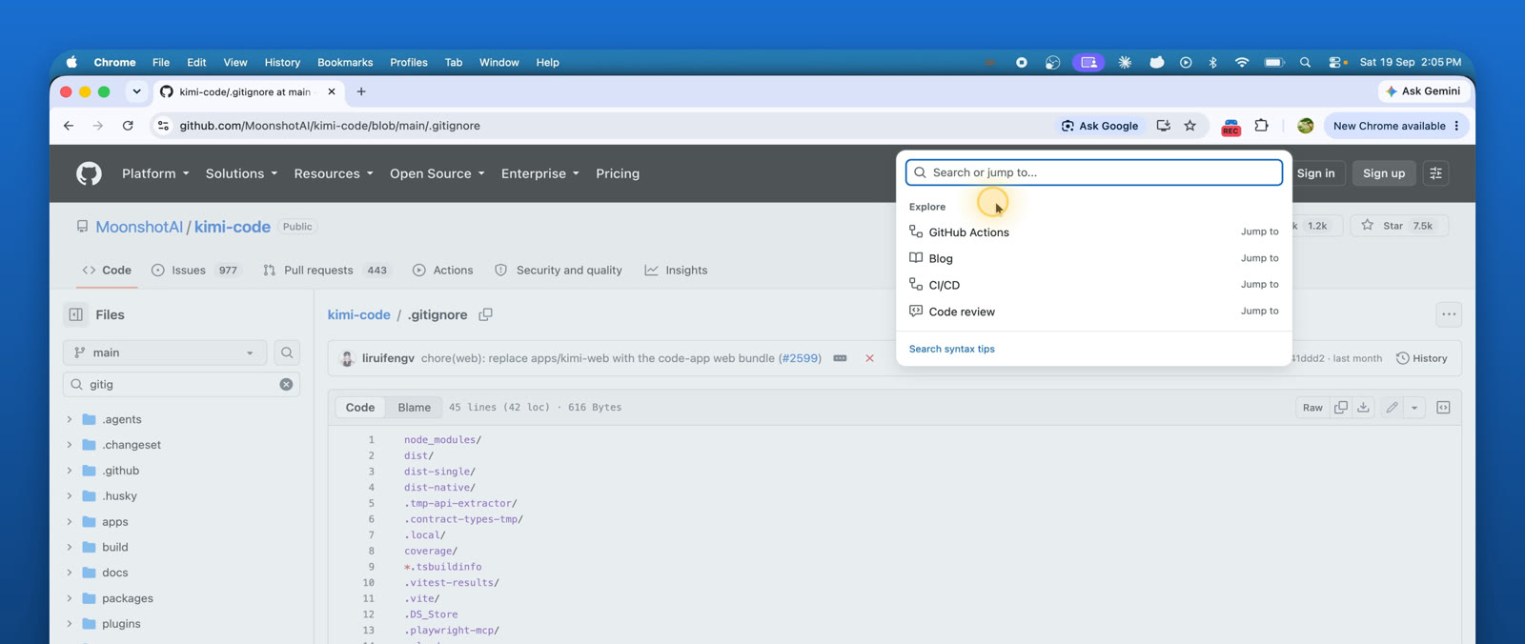This screenshot has width=1525, height=644.
Task: Go back to previous page
Action: [x=69, y=126]
